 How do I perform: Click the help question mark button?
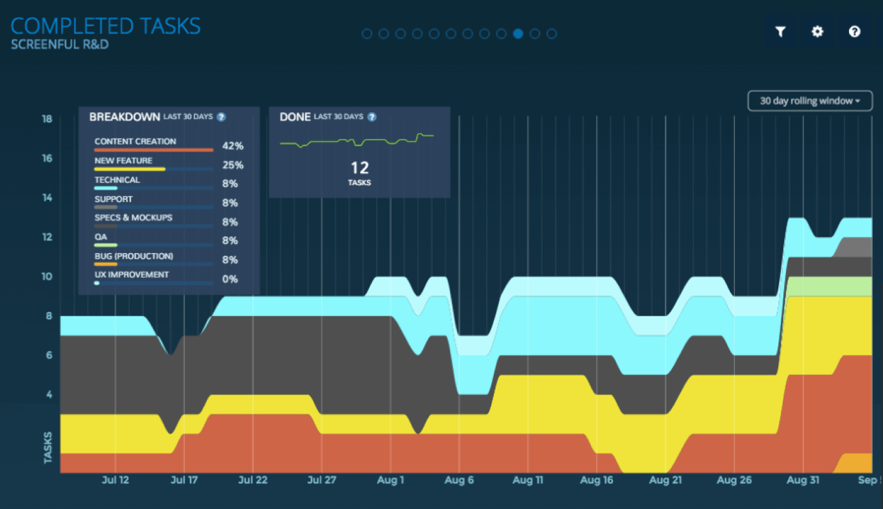coord(855,31)
